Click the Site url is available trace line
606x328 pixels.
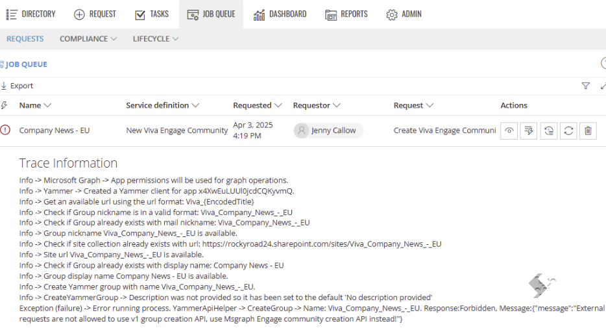pos(112,255)
